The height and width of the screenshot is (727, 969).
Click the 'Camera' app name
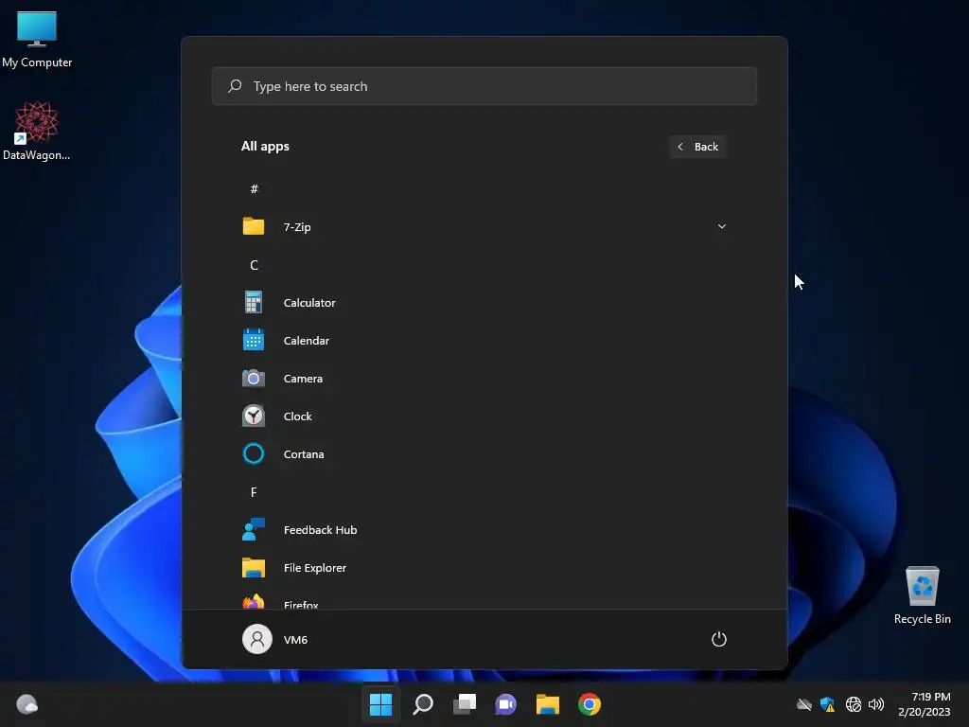pos(303,378)
